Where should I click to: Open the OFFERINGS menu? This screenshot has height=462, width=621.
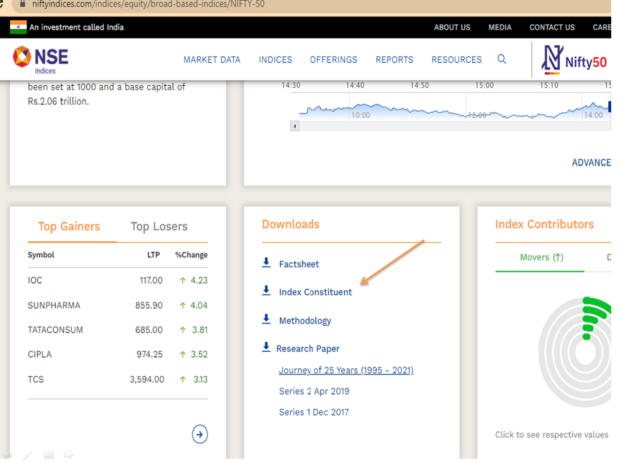pos(333,59)
